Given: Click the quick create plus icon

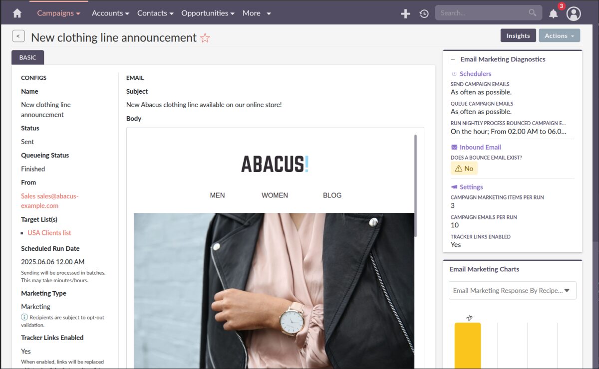Looking at the screenshot, I should [405, 13].
